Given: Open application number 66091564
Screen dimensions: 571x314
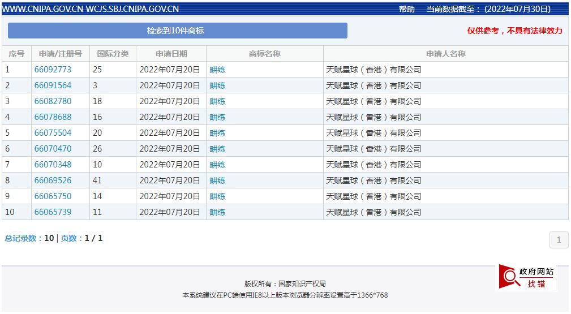Looking at the screenshot, I should (53, 85).
